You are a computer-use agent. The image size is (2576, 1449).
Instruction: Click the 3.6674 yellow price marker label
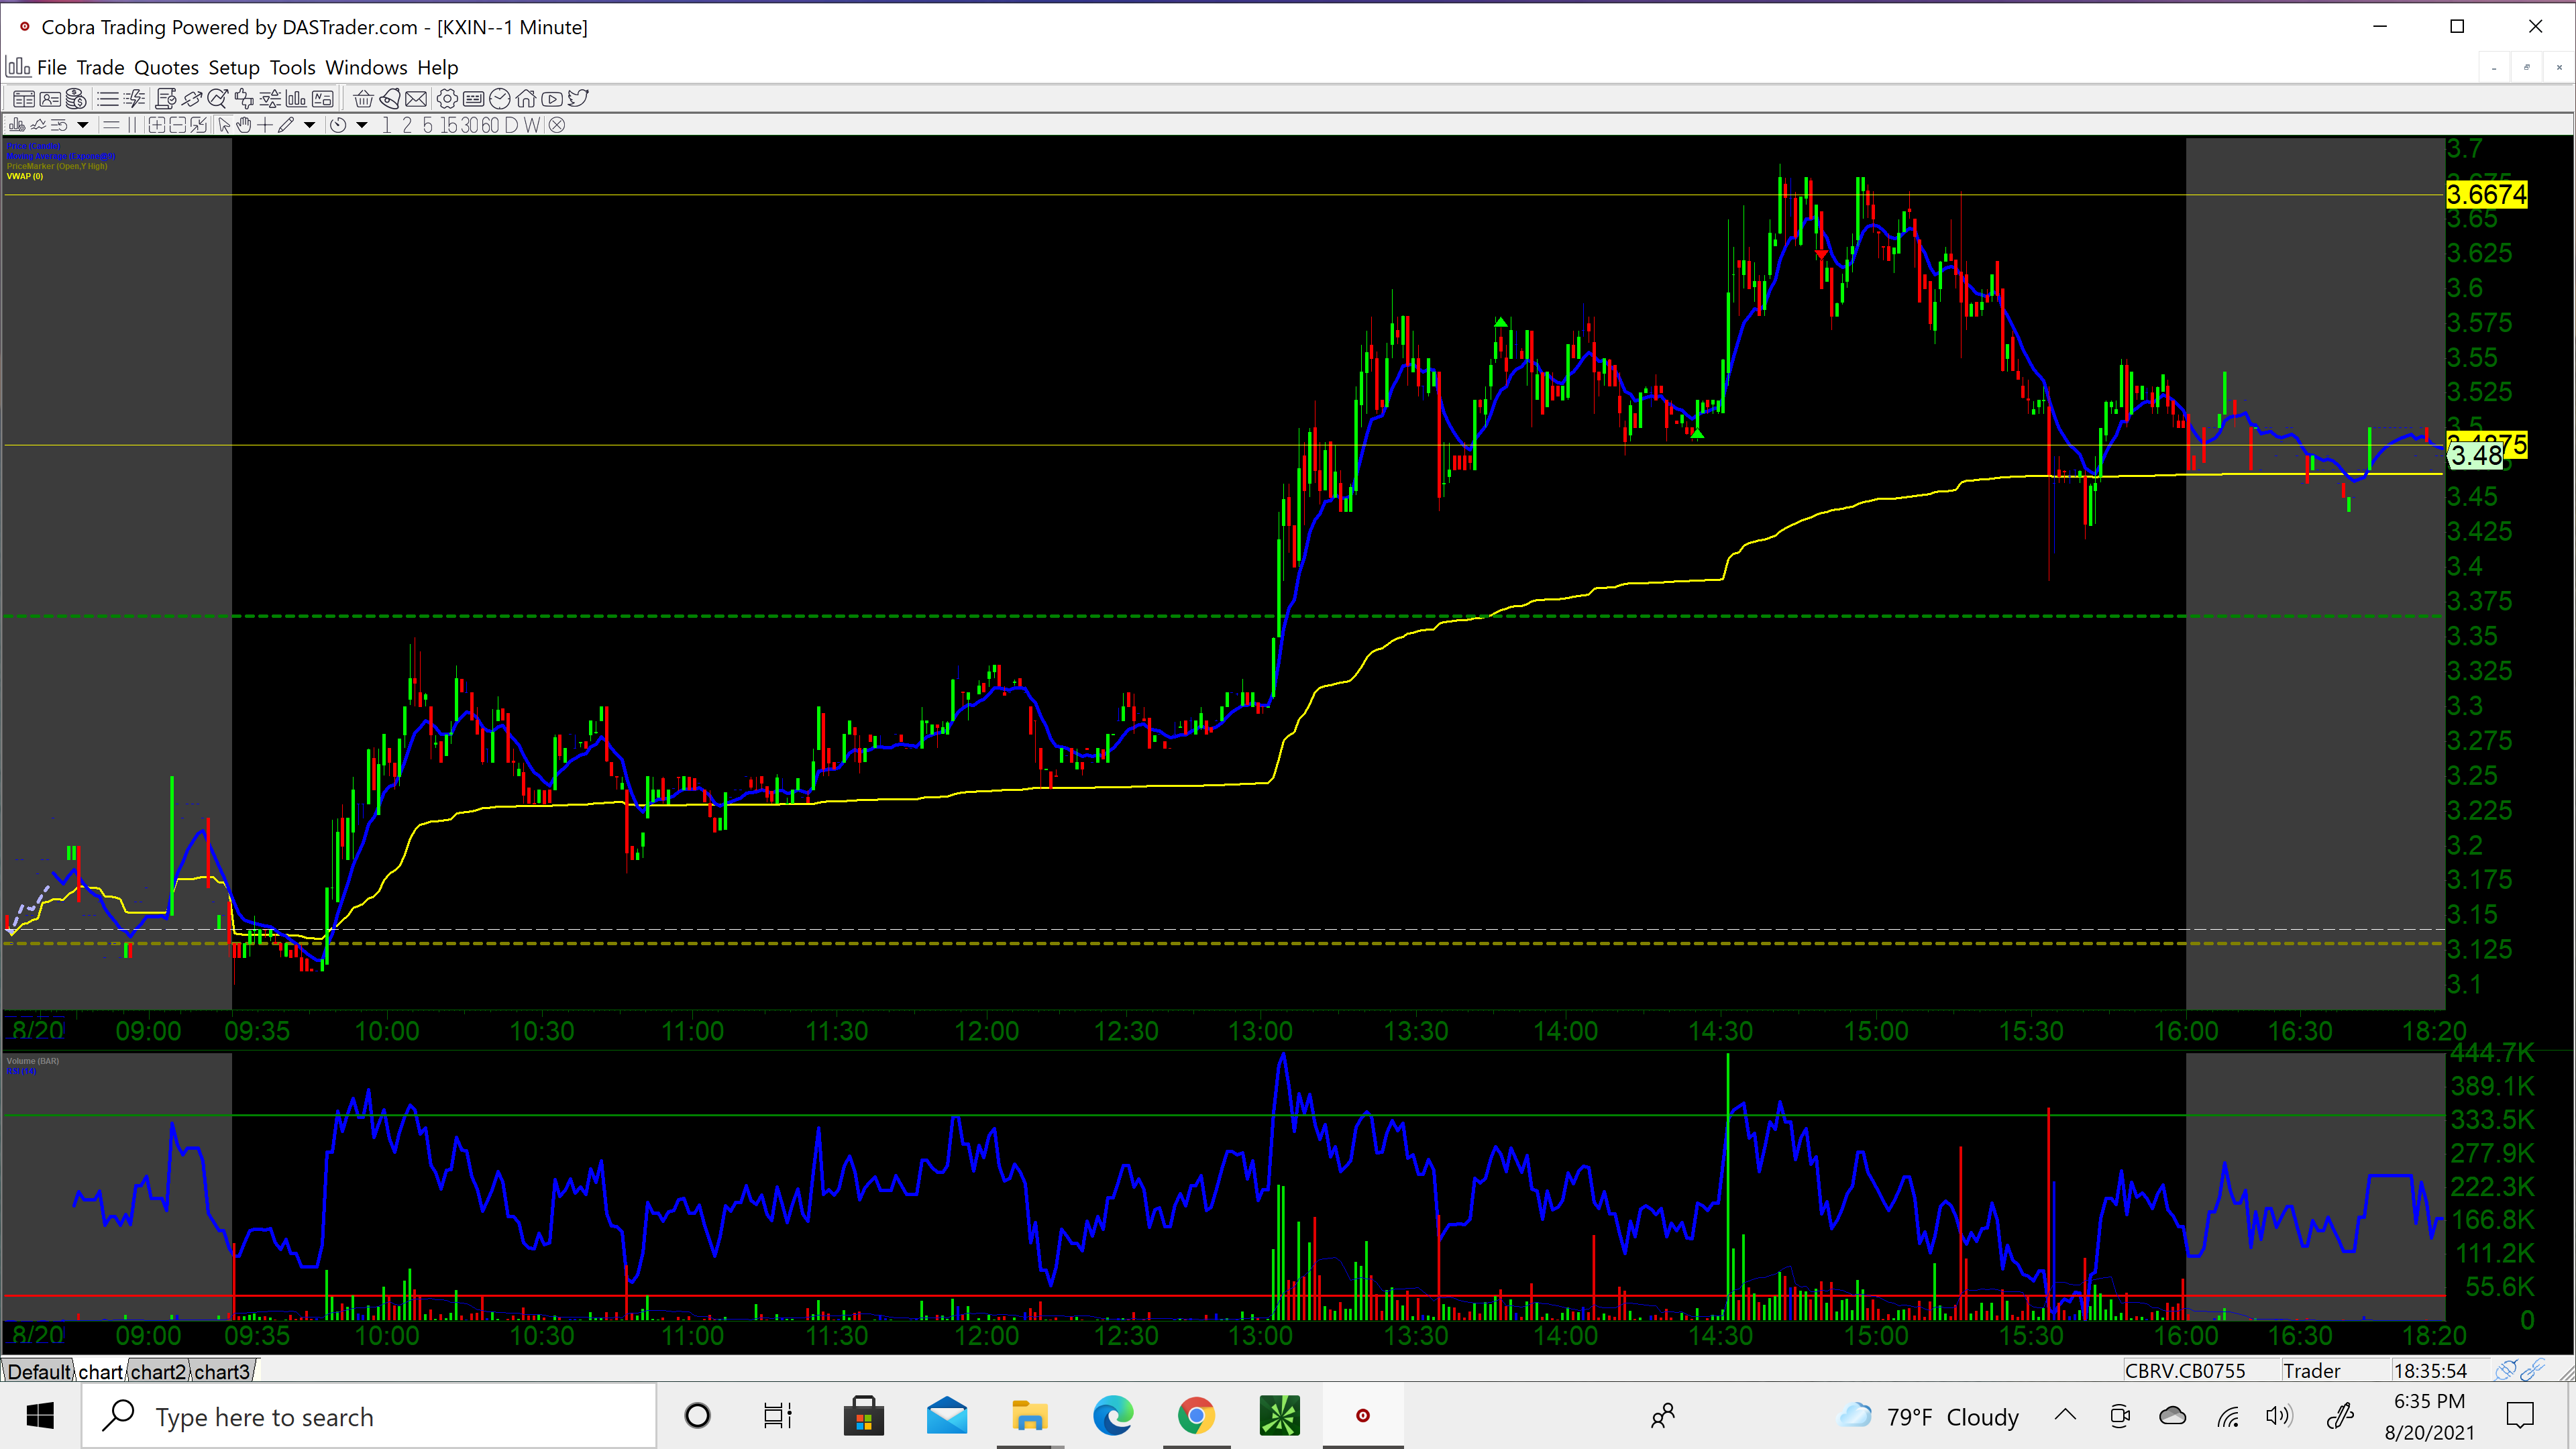pos(2486,194)
